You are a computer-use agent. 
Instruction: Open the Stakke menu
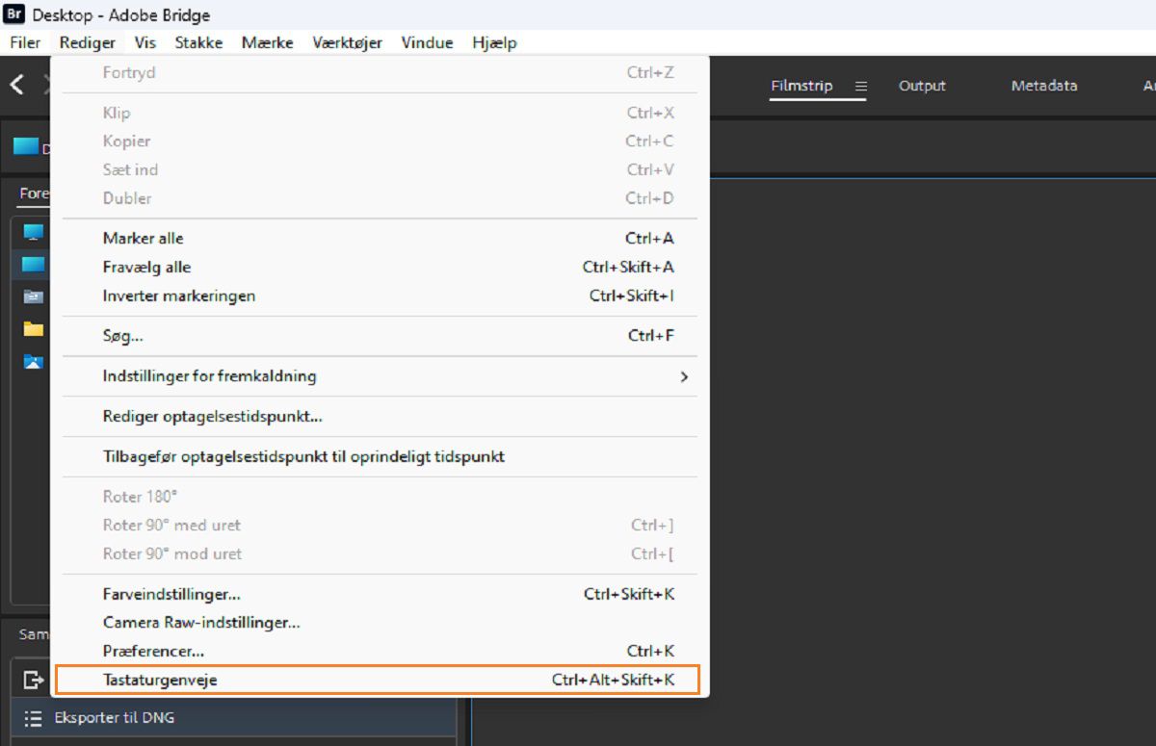(x=198, y=42)
